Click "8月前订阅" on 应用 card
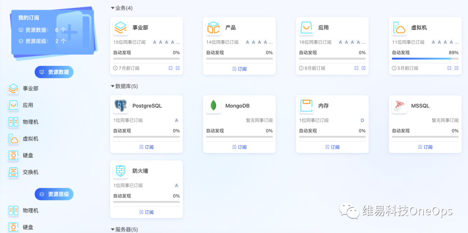Screen dimensions: 468x233 tap(312, 68)
